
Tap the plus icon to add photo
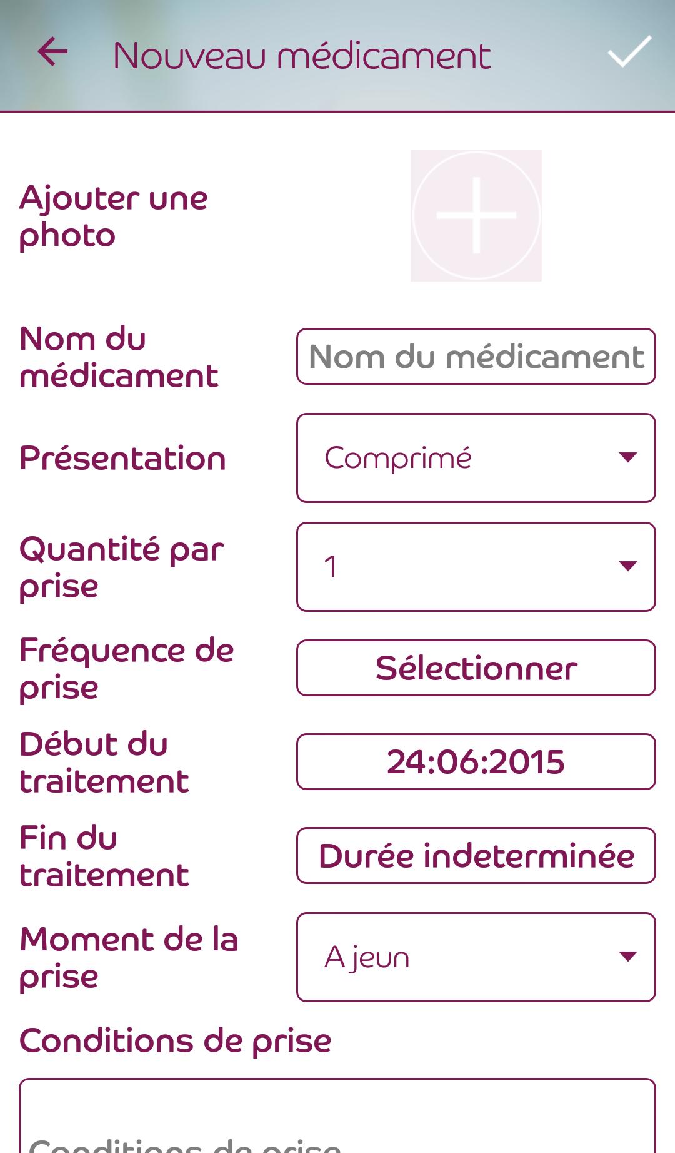coord(476,216)
